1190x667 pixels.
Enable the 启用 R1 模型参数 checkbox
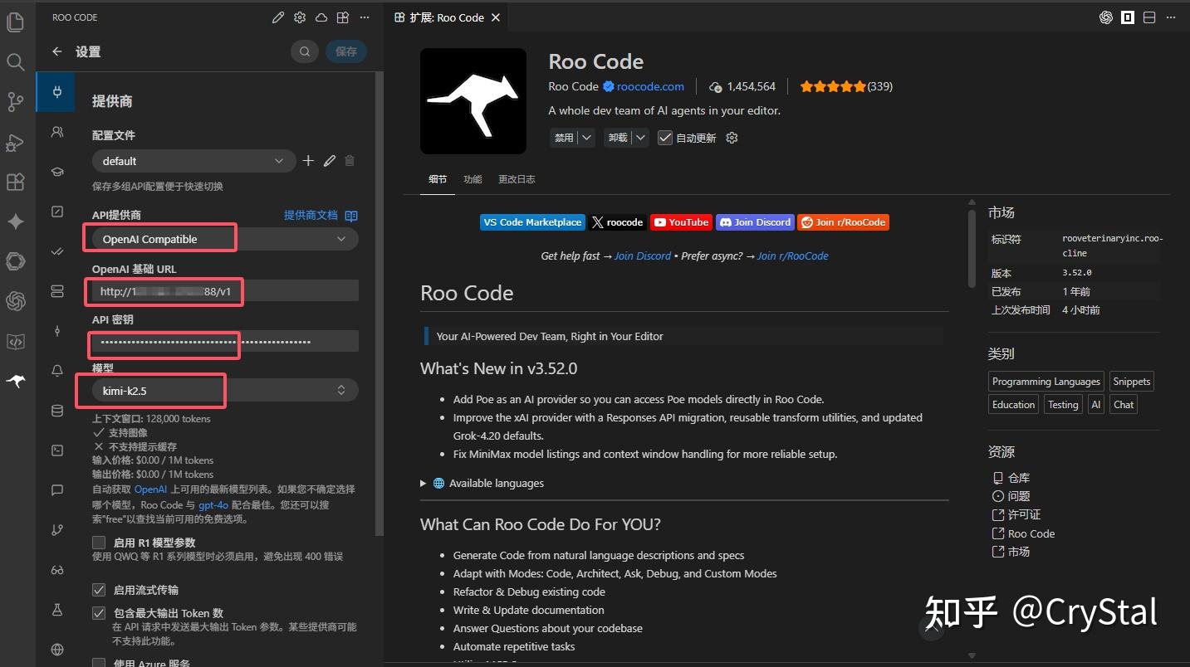tap(99, 543)
